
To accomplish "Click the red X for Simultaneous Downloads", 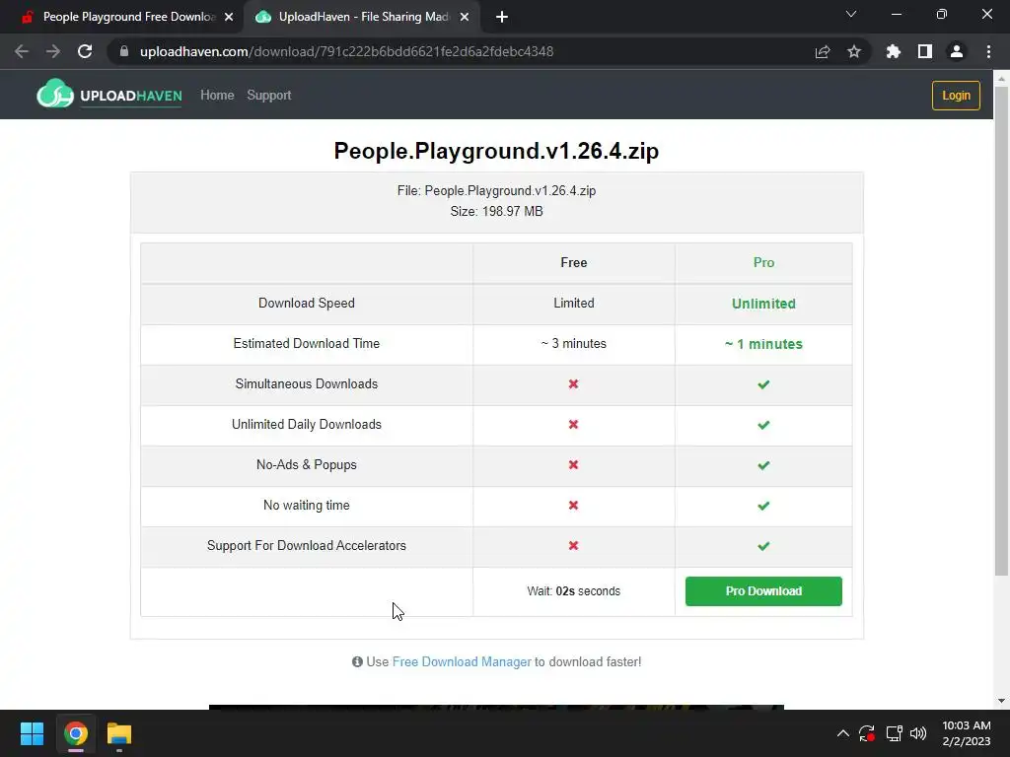I will (x=573, y=383).
